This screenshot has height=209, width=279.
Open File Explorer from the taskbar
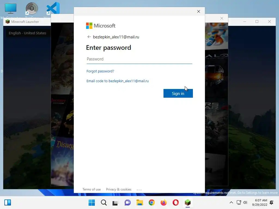[140, 202]
